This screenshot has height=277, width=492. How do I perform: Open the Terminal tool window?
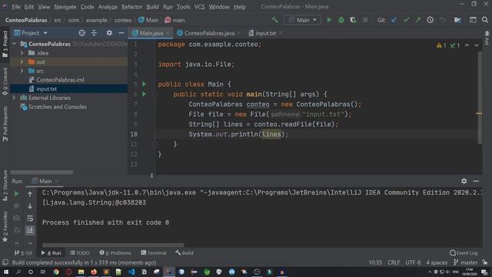pos(154,253)
